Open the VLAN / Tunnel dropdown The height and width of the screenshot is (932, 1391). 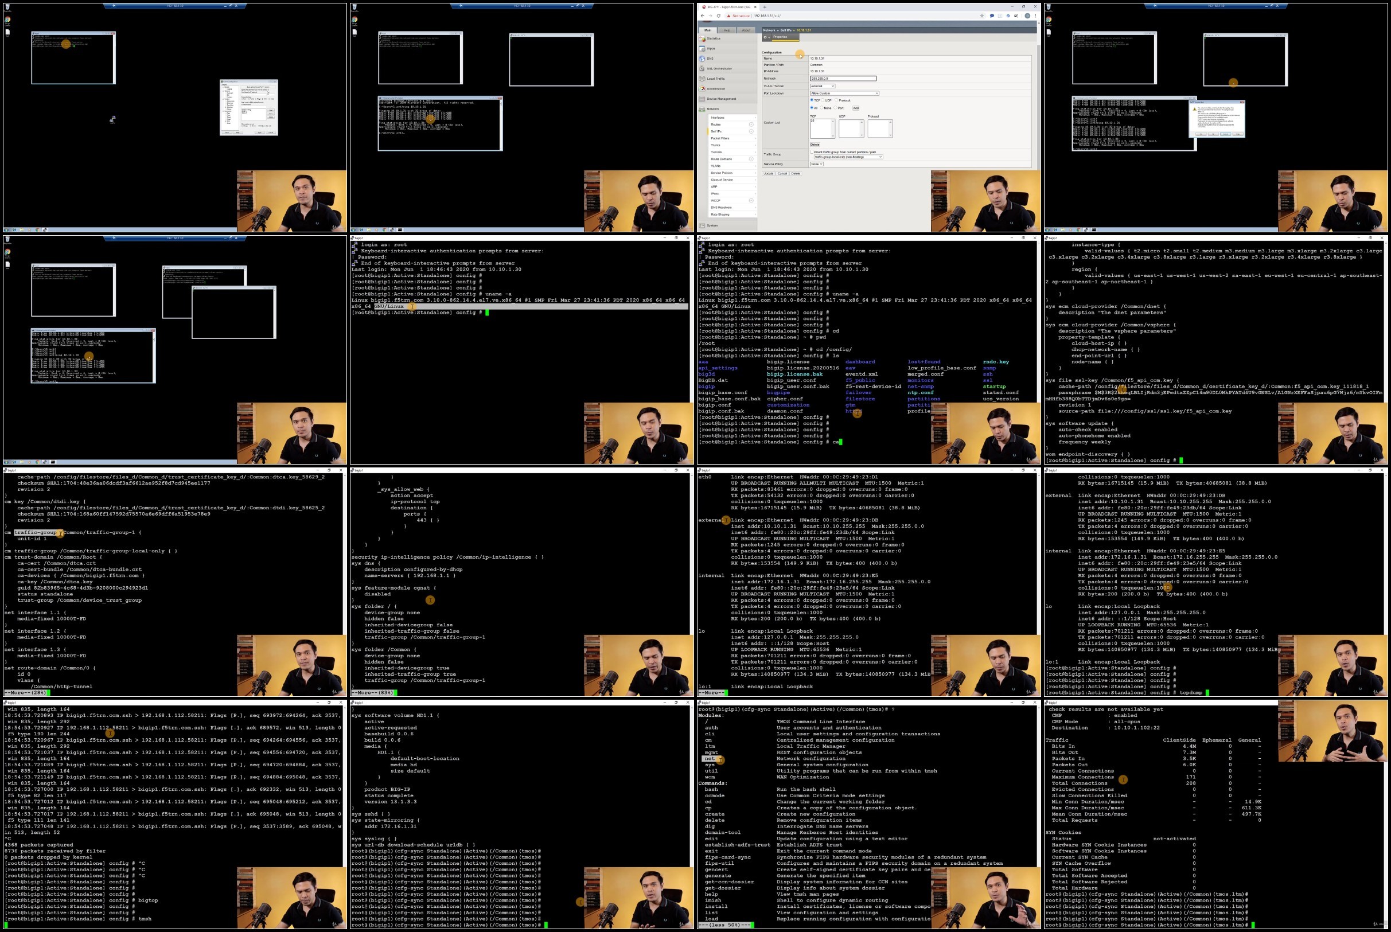[x=822, y=86]
